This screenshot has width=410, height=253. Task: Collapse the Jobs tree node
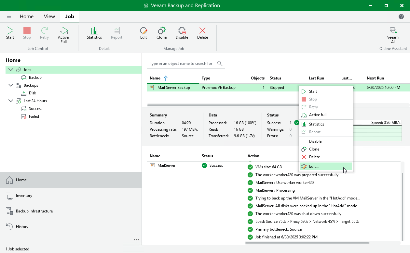tap(11, 70)
